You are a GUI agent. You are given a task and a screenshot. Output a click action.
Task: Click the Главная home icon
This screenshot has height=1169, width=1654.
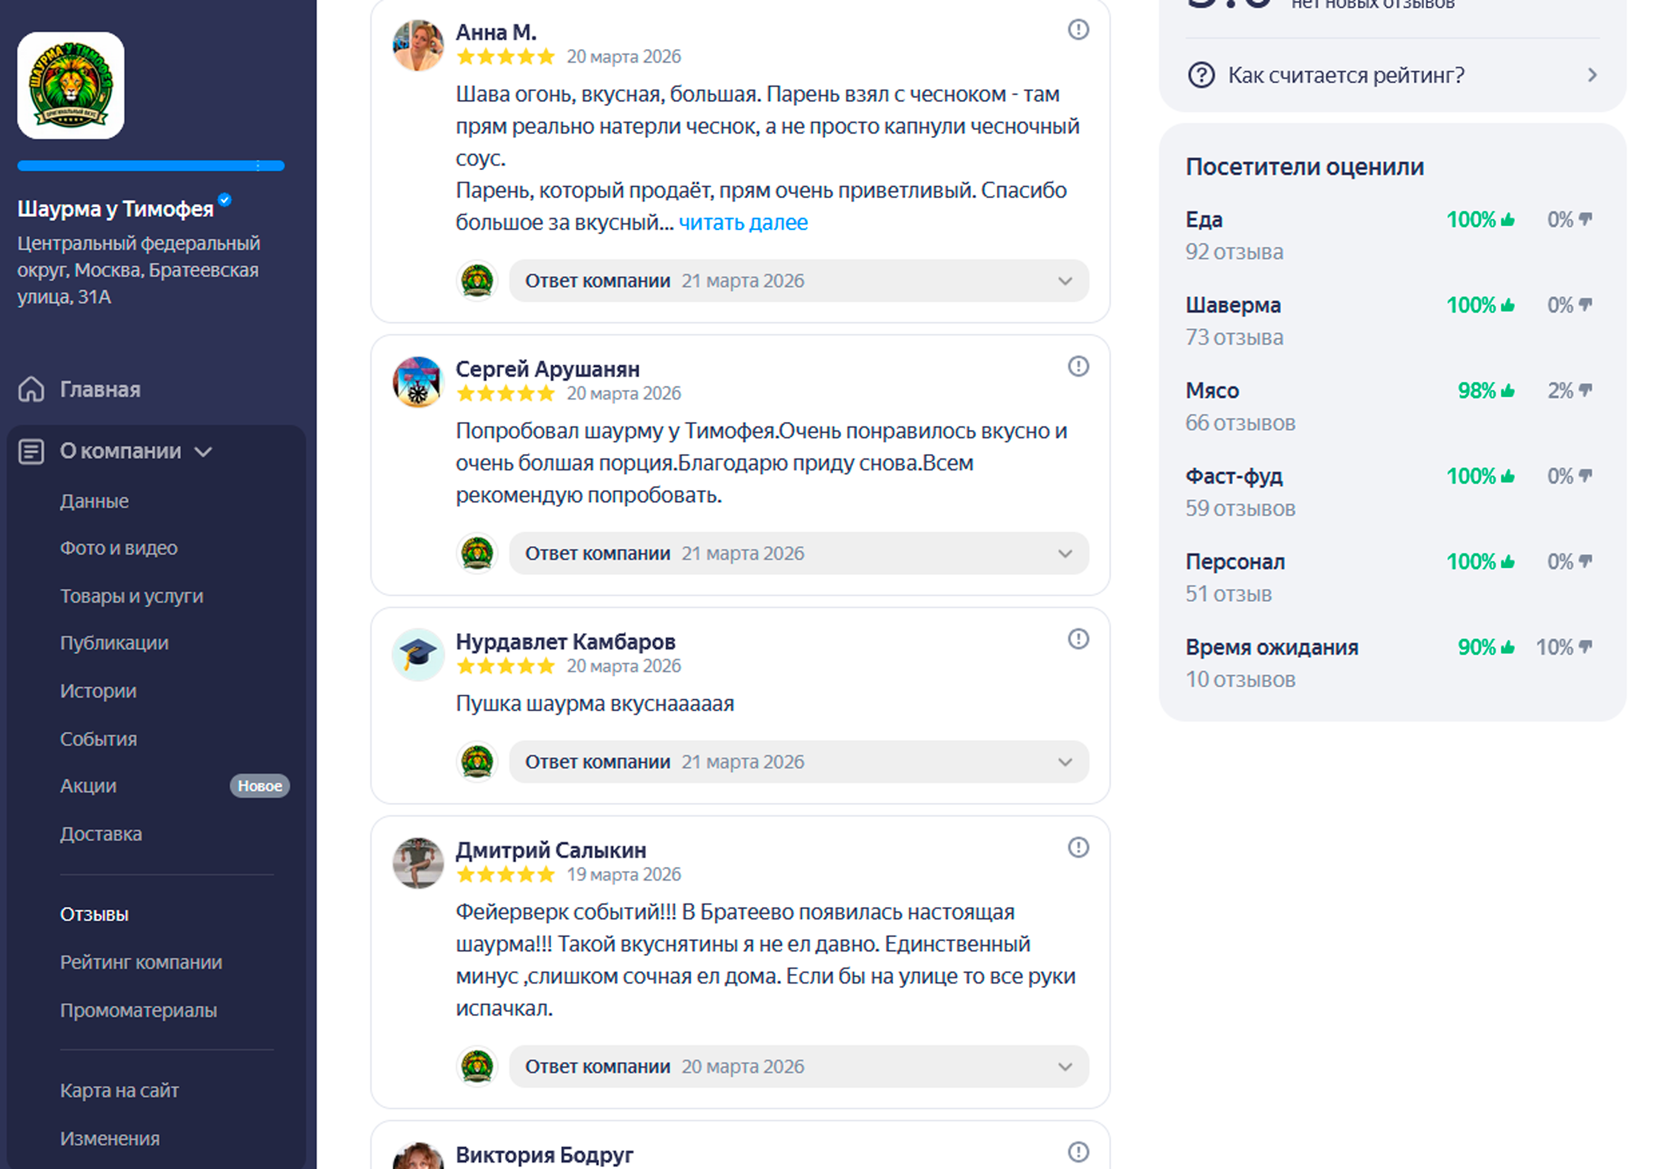pyautogui.click(x=31, y=389)
